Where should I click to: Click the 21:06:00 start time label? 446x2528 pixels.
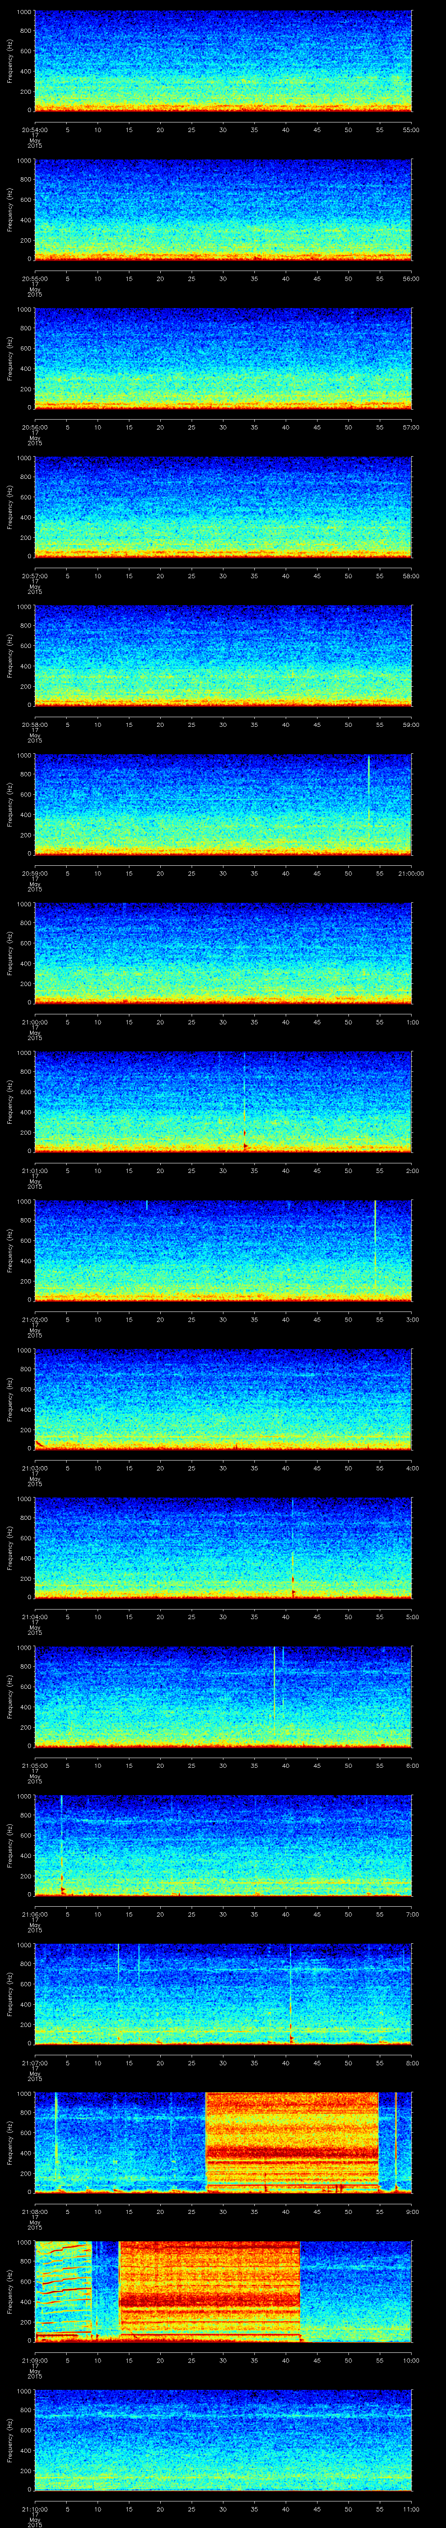(x=34, y=1915)
